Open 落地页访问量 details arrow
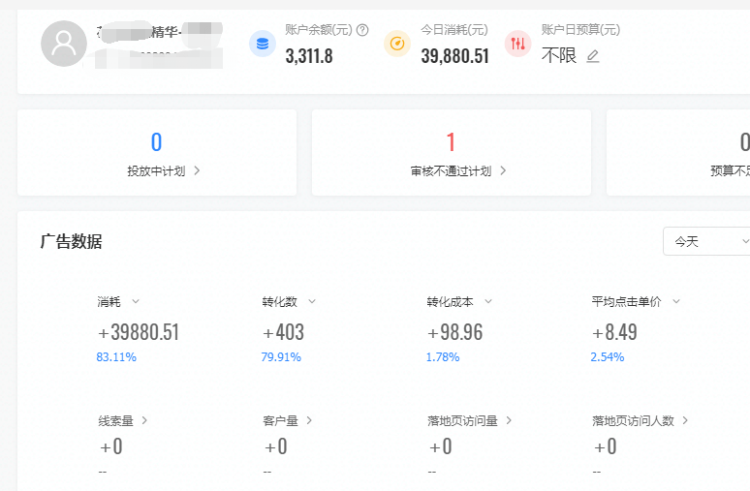This screenshot has width=750, height=491. [509, 420]
